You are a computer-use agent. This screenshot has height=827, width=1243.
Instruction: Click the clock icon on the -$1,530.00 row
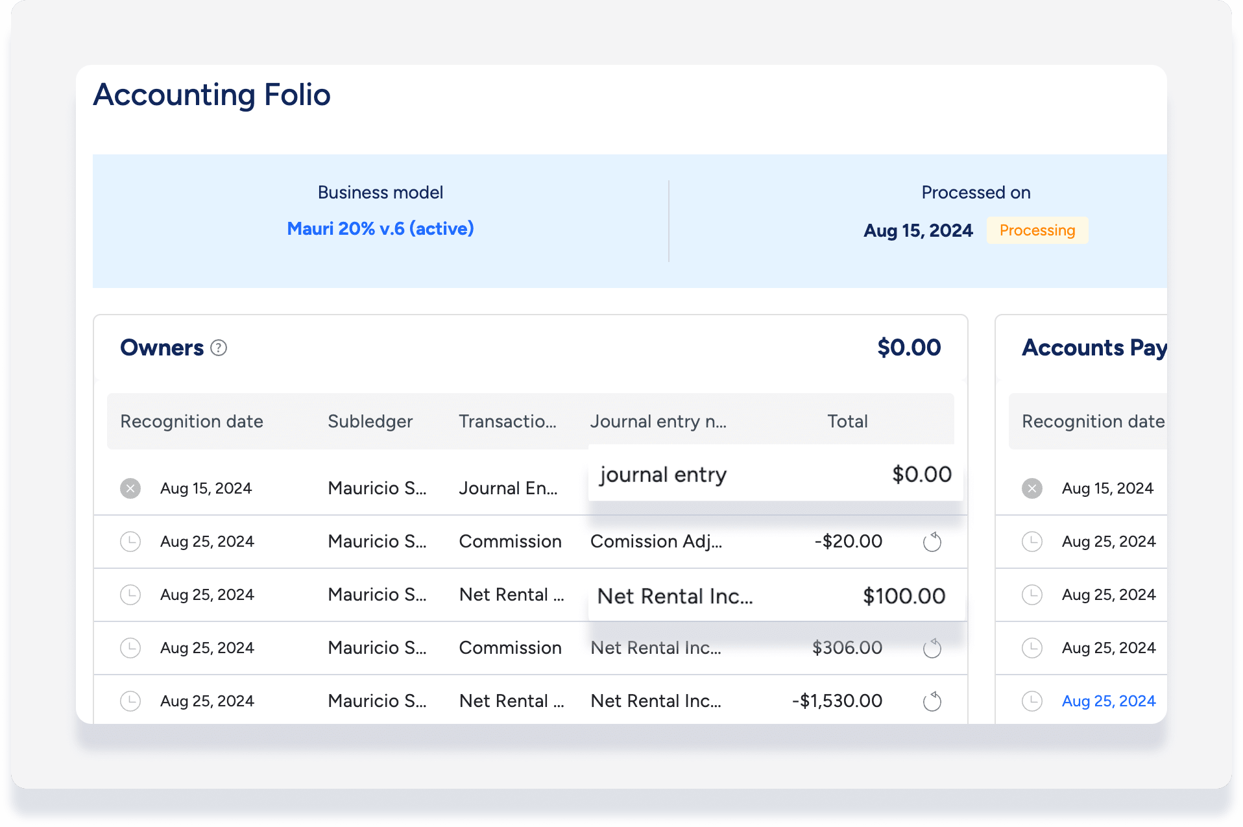coord(130,701)
